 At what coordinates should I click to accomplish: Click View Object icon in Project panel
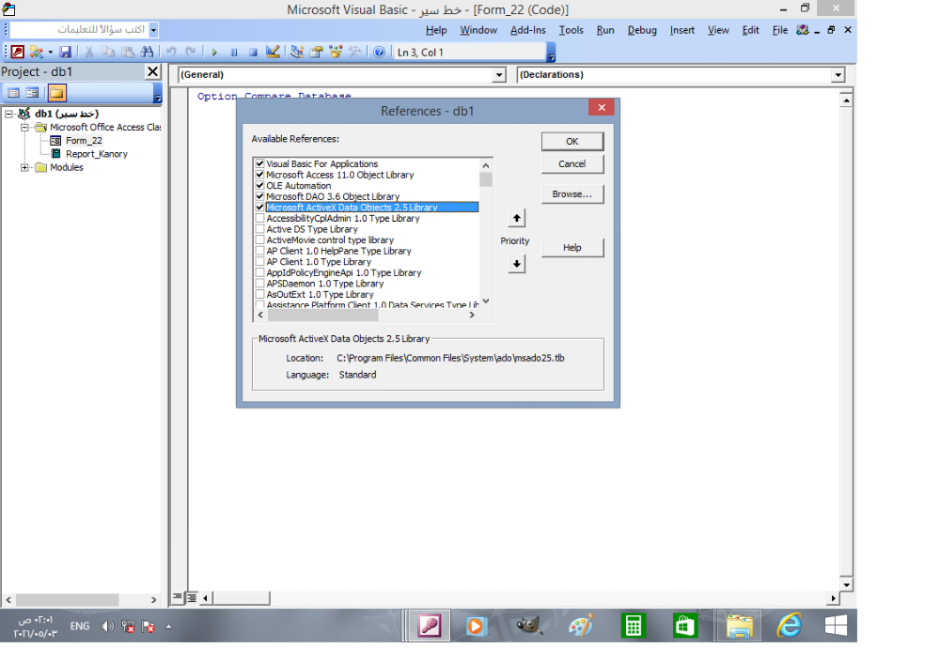point(32,93)
